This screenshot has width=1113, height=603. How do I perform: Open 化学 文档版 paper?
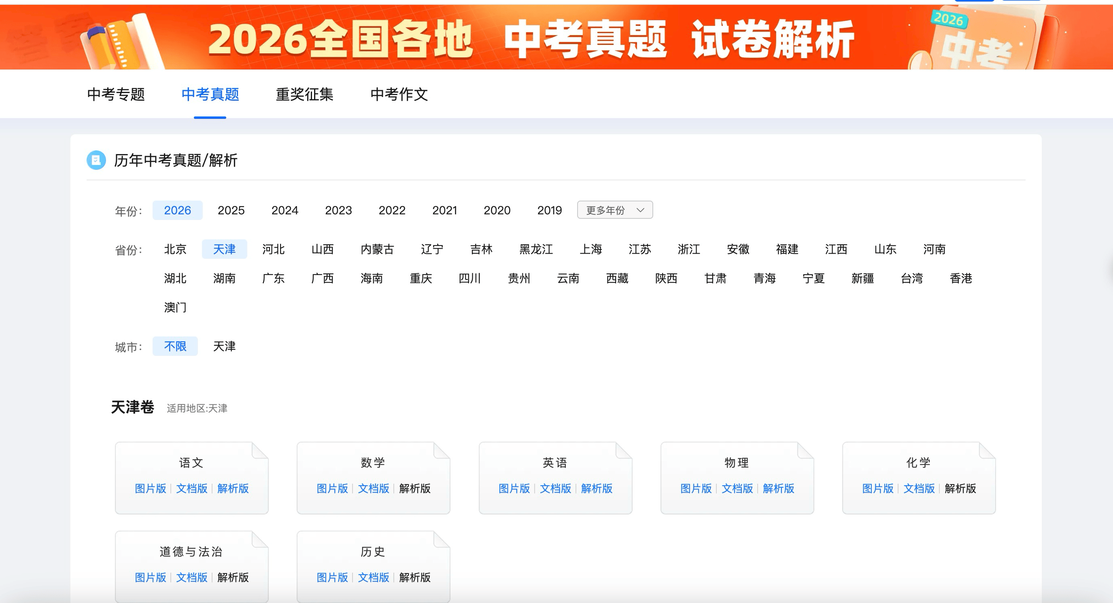919,489
